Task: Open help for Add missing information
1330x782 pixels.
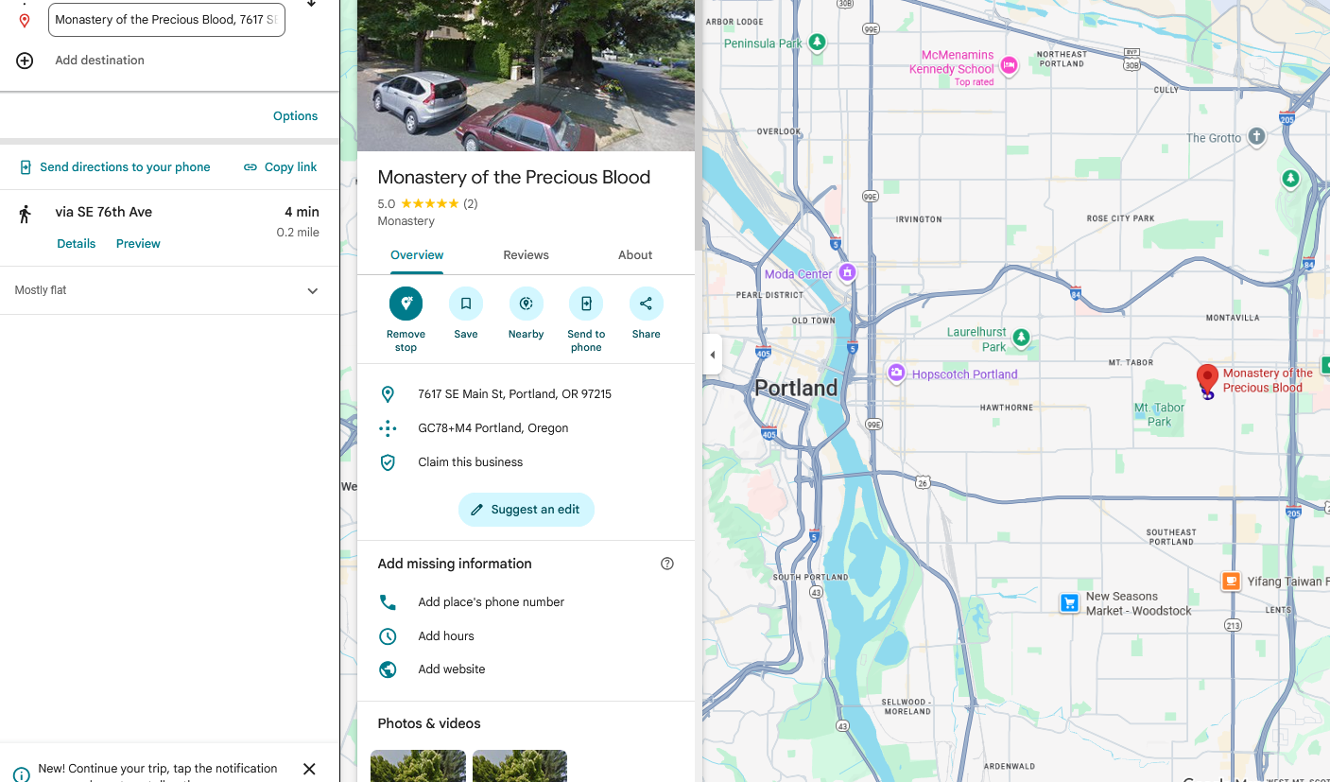Action: [667, 564]
